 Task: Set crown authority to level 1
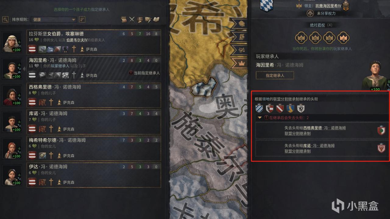[x=301, y=38]
